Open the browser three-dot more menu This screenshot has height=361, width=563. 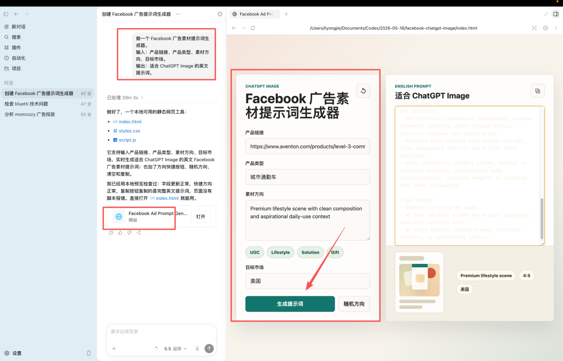pyautogui.click(x=556, y=28)
